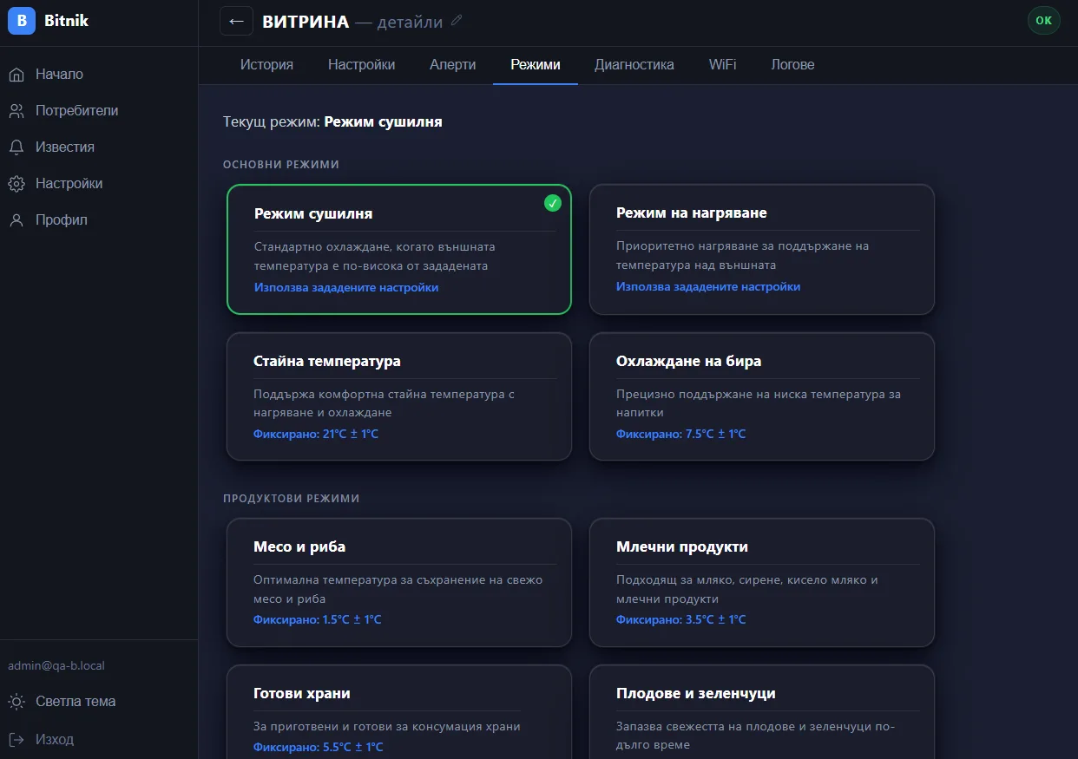Click the Профил person icon
1078x759 pixels.
coord(16,220)
